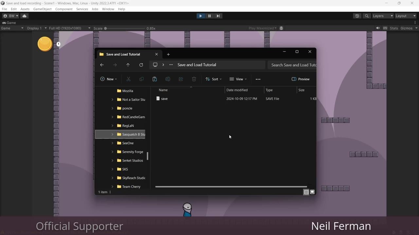Expand the Serenity Forge folder
The image size is (419, 235).
(x=112, y=152)
